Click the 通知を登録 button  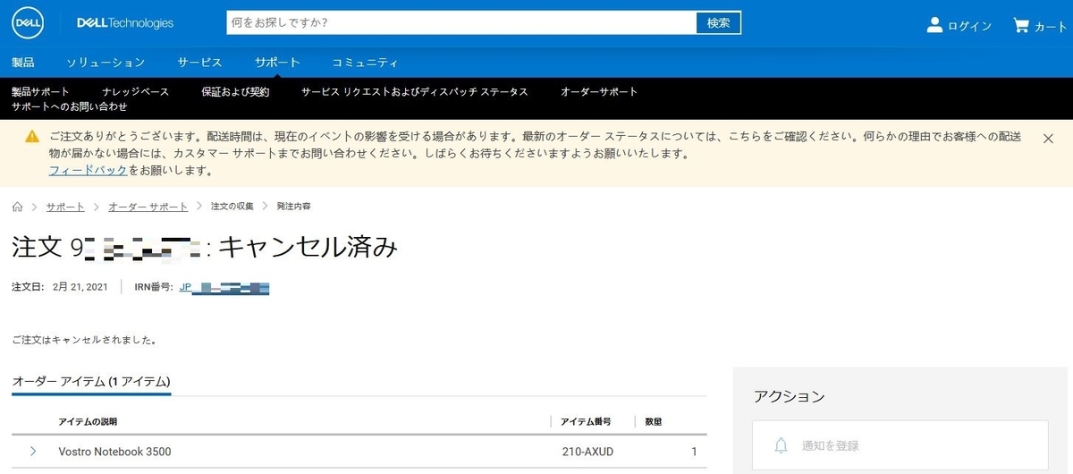[900, 444]
